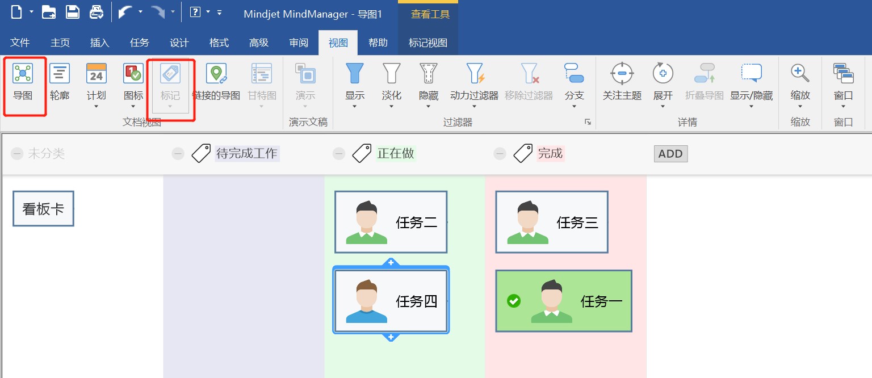The image size is (872, 378).
Task: Collapse the 完成 column
Action: (x=500, y=153)
